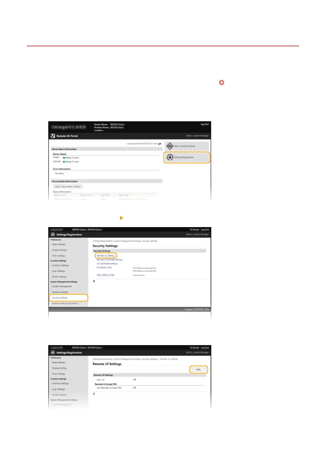Select System Management in the Security Settings page sidebar

(62, 286)
